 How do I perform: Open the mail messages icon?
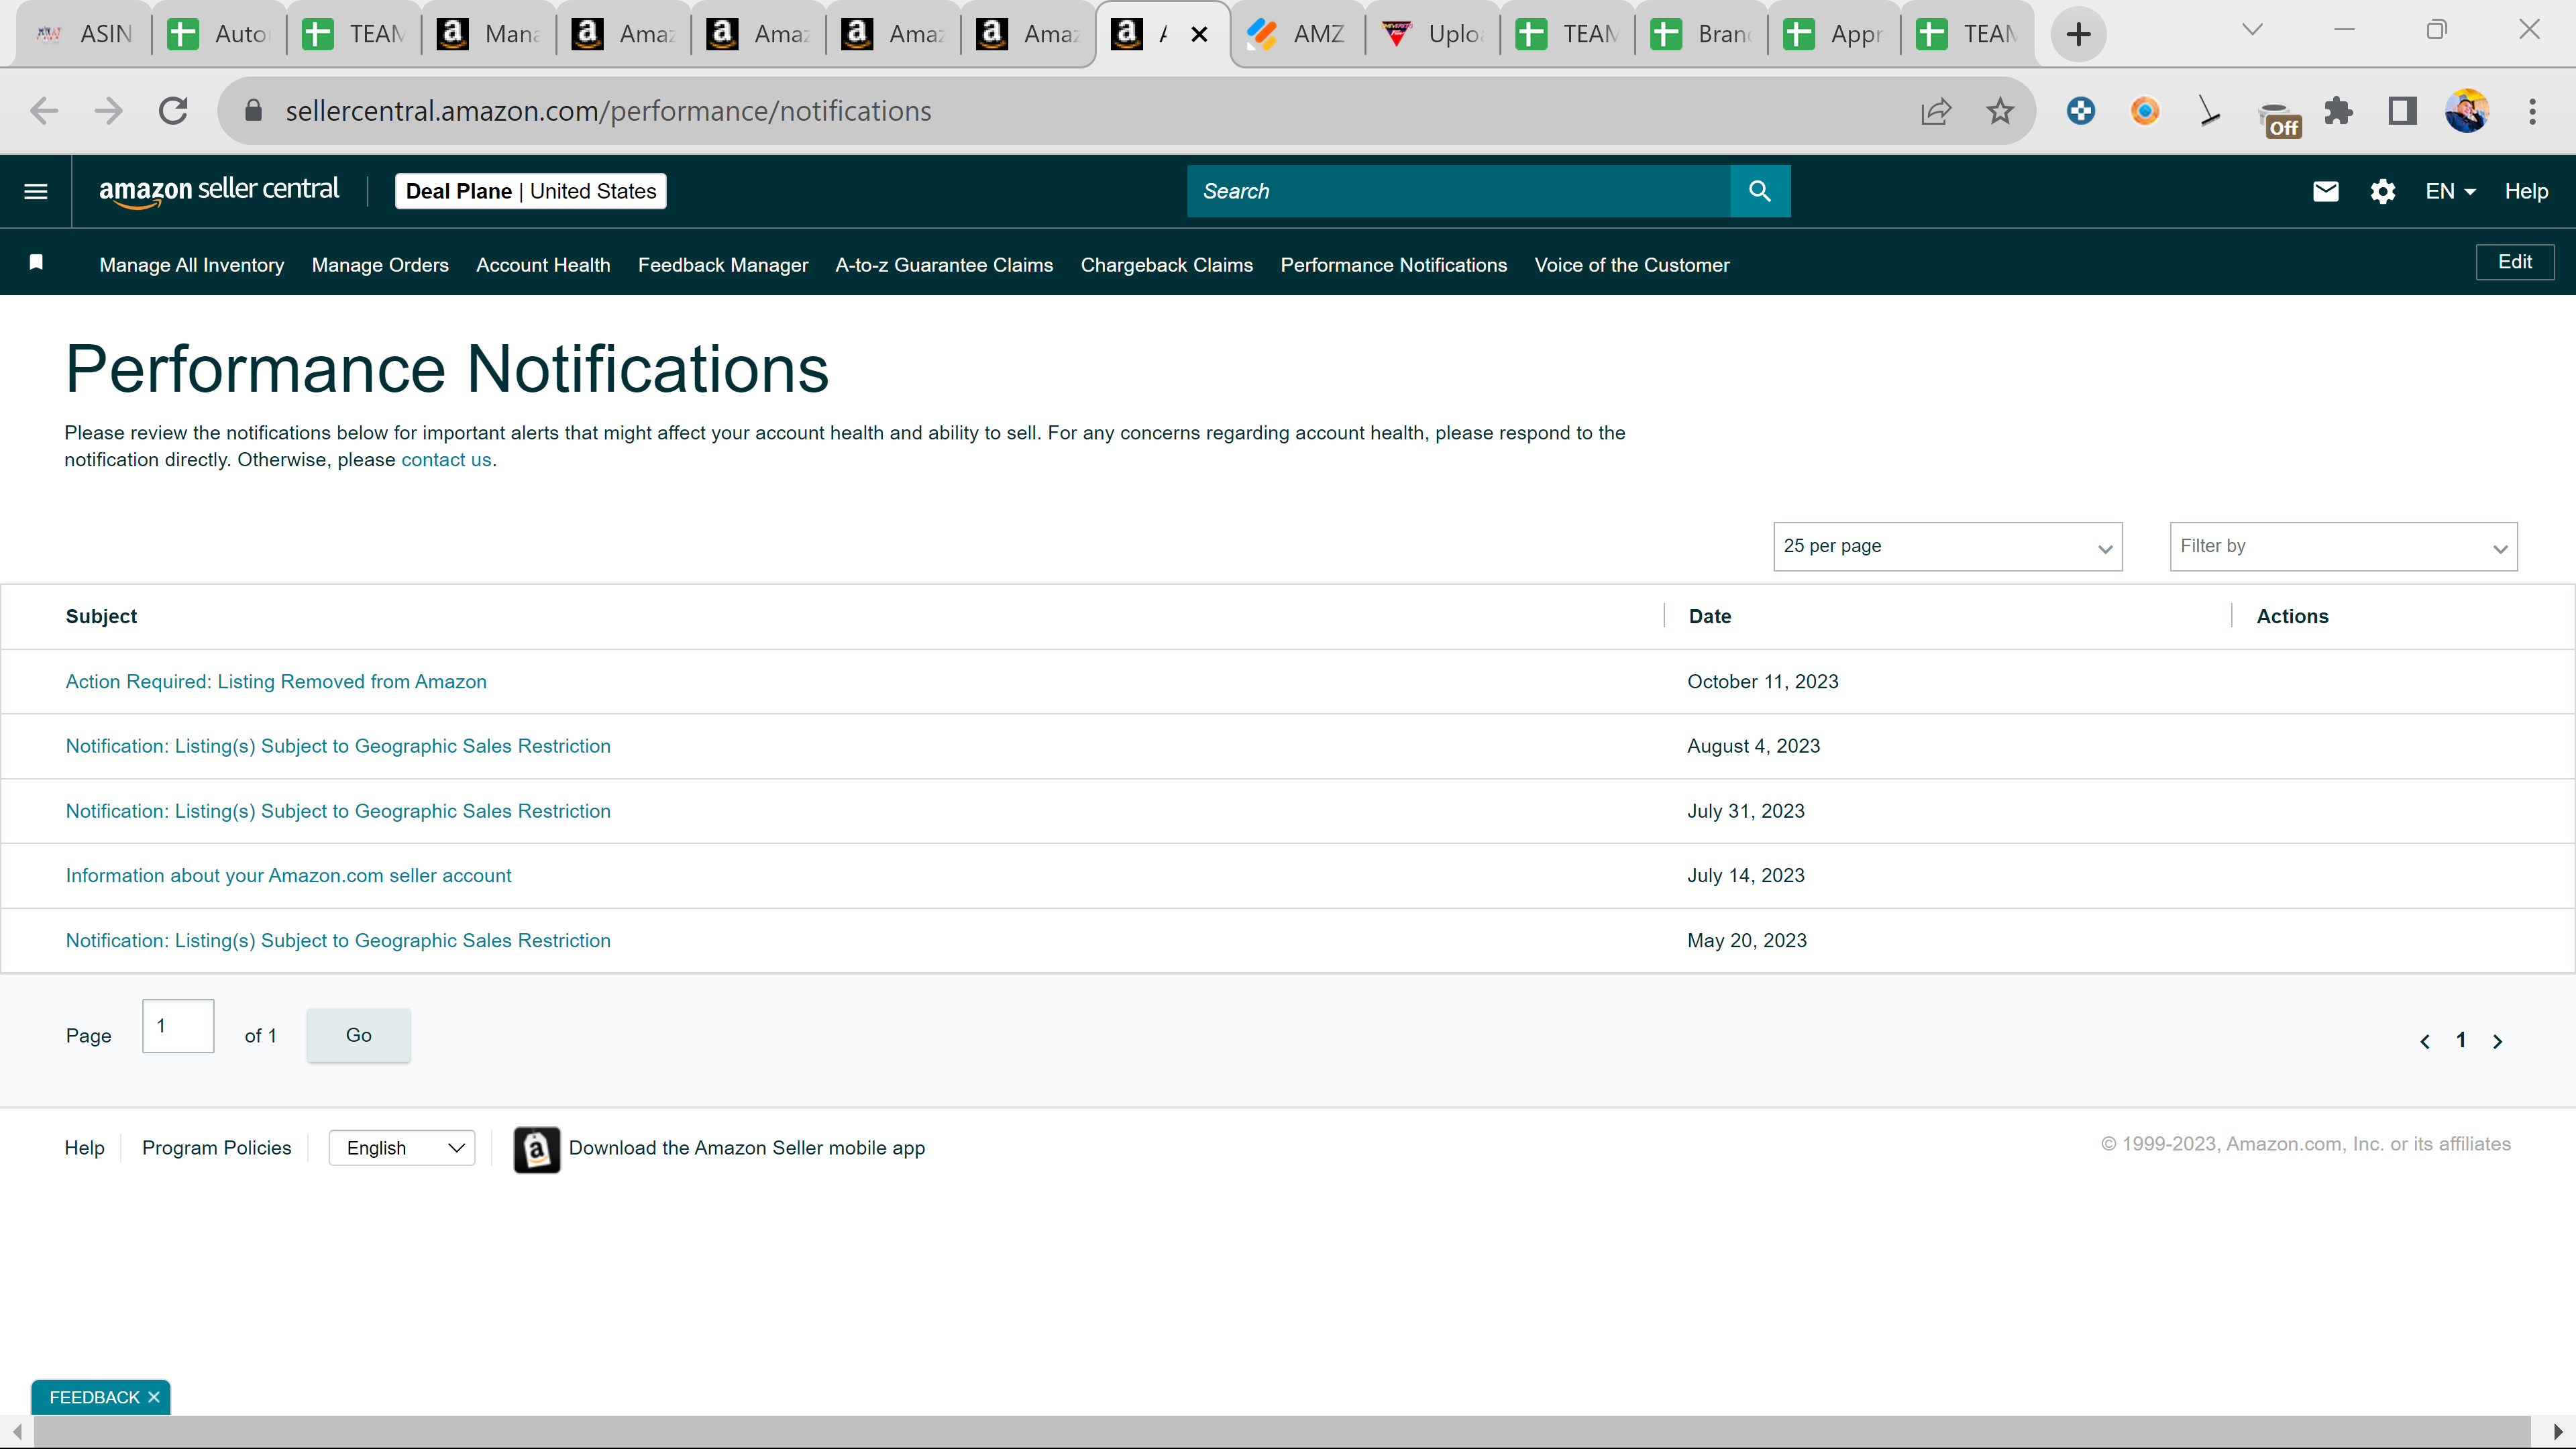tap(2326, 191)
